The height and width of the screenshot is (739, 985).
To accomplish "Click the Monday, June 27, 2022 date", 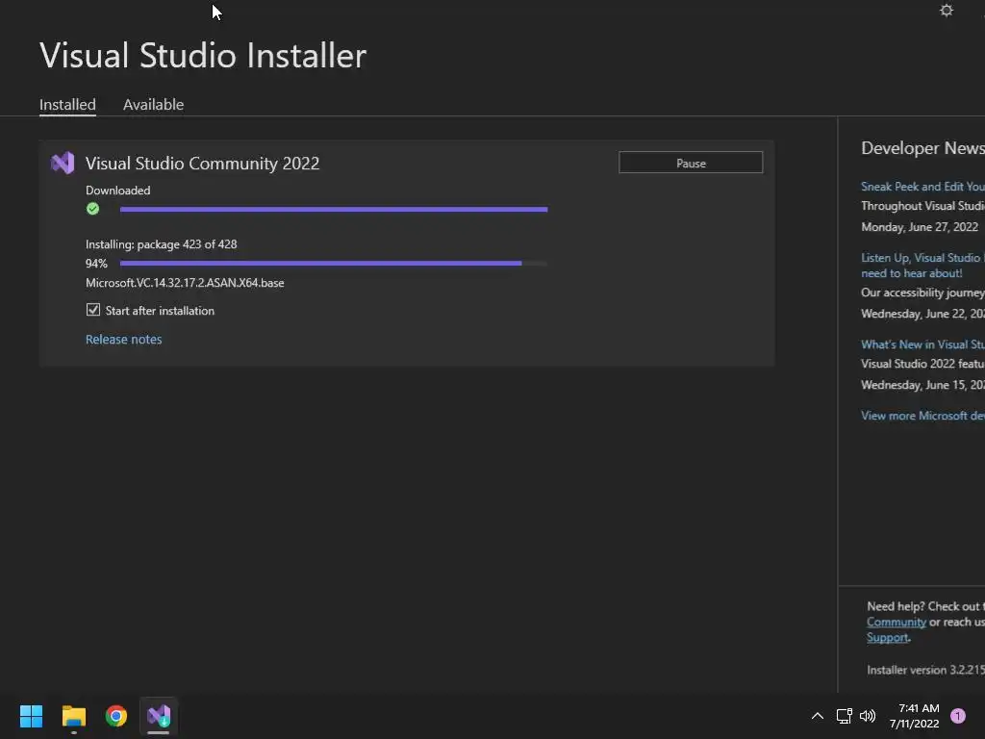I will [919, 227].
